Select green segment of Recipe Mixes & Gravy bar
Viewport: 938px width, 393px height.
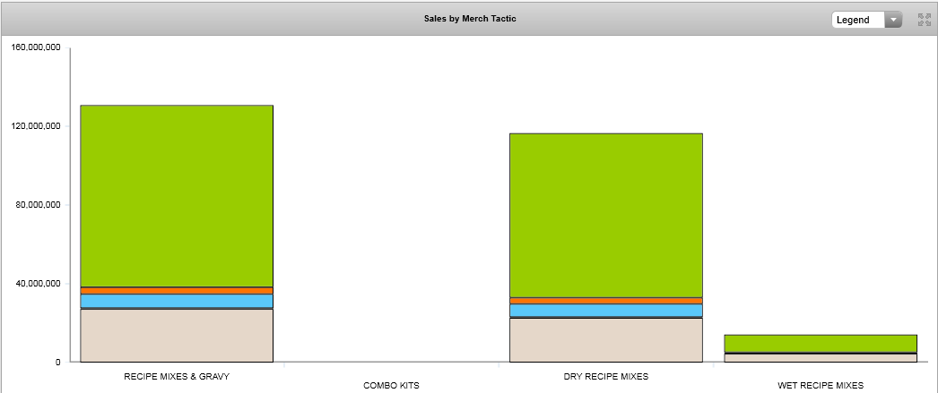coord(177,195)
